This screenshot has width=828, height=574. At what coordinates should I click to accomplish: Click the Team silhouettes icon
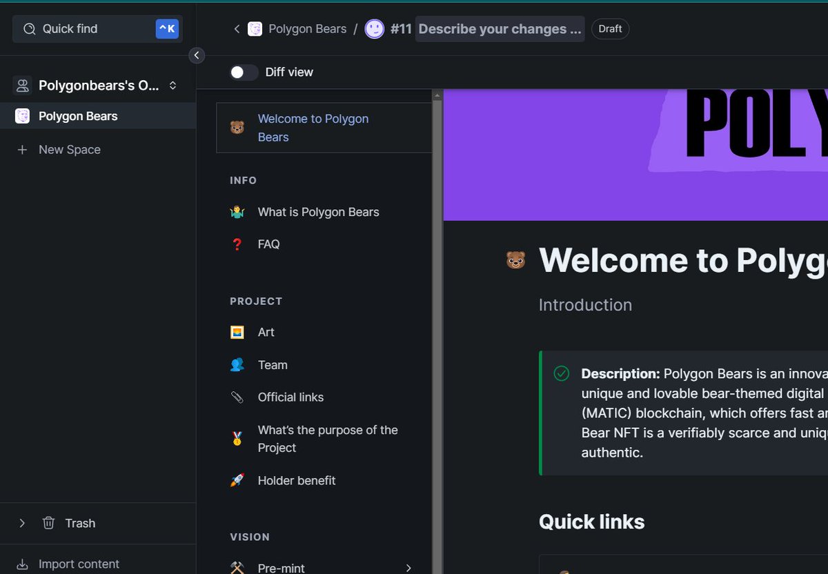pos(237,365)
